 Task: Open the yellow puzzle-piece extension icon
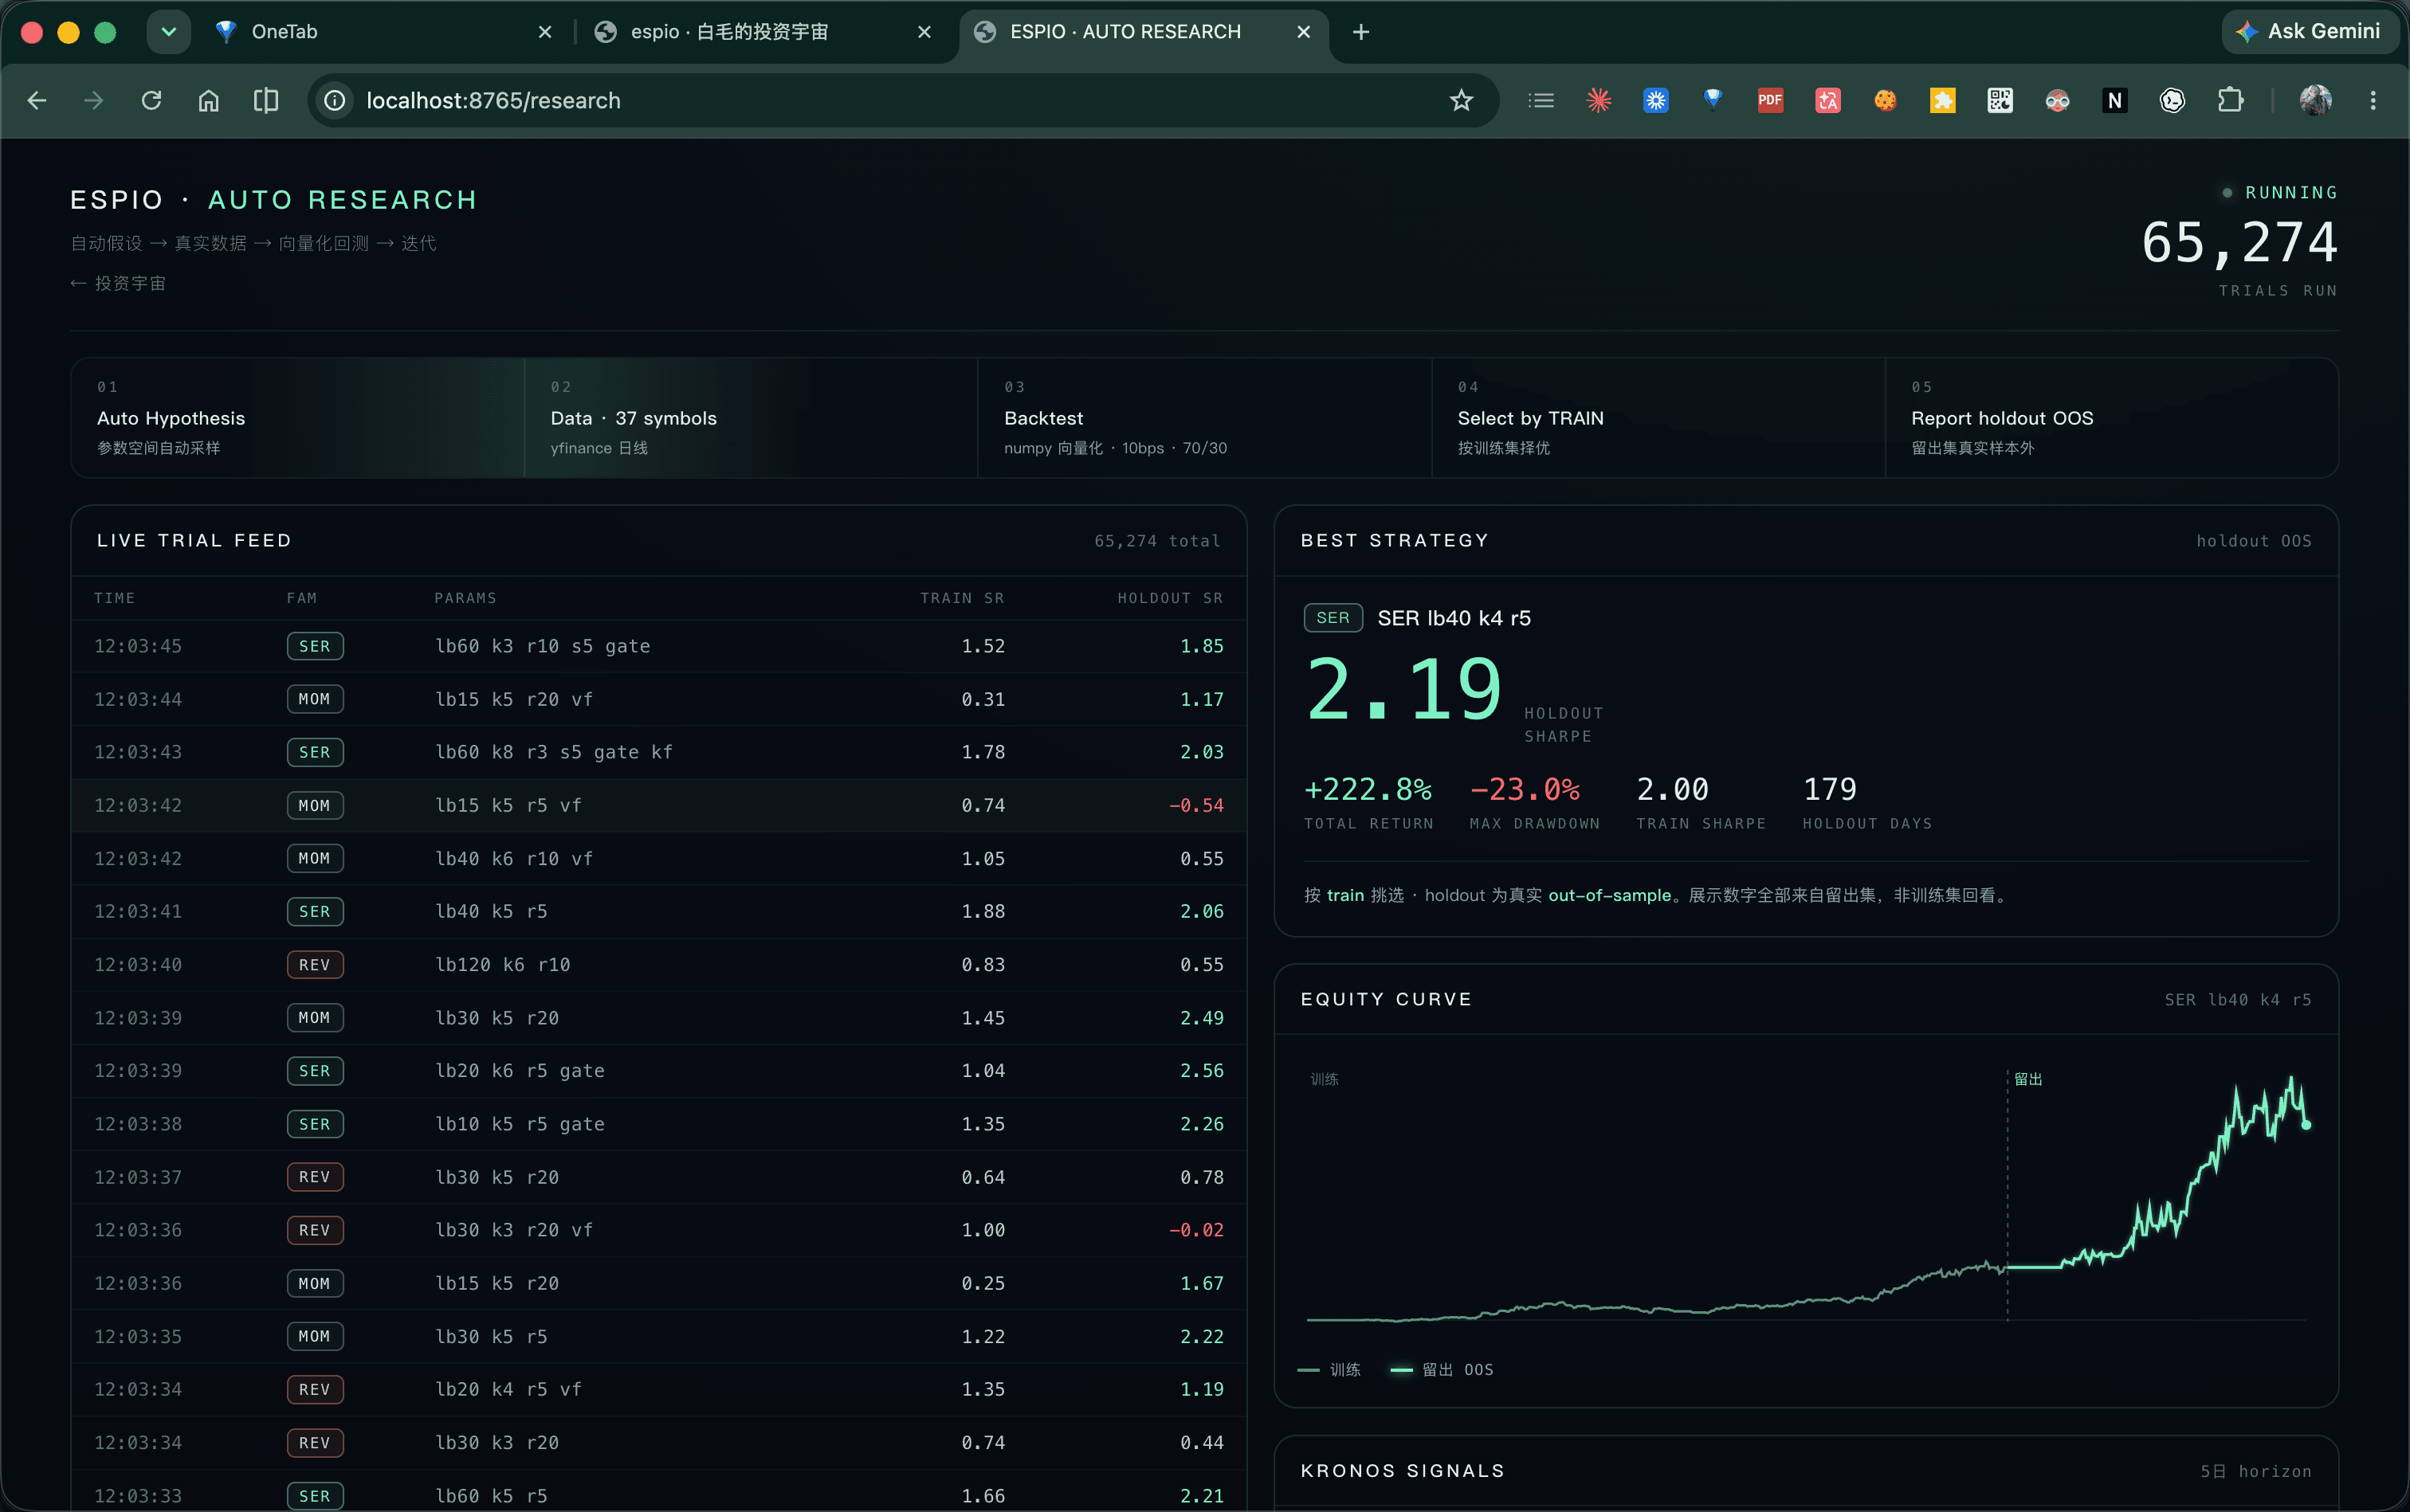tap(1943, 100)
